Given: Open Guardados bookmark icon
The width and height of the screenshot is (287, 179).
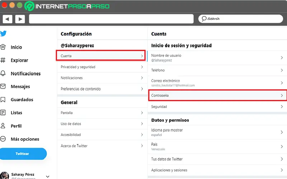Looking at the screenshot, I should 3,100.
